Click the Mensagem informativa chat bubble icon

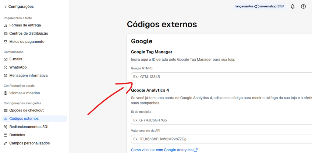5,76
